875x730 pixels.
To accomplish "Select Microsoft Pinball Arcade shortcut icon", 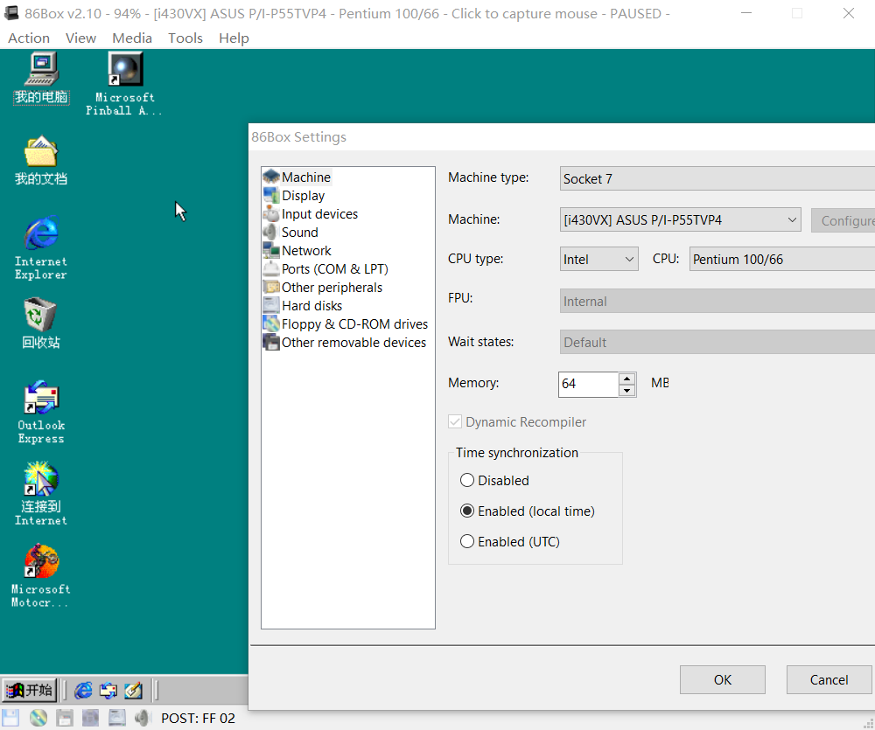I will click(x=124, y=84).
